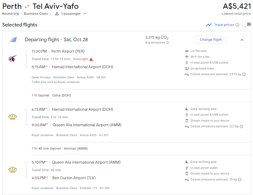The width and height of the screenshot is (253, 195).
Task: Click info icon beside 2,975 kg estimate
Action: pyautogui.click(x=244, y=74)
